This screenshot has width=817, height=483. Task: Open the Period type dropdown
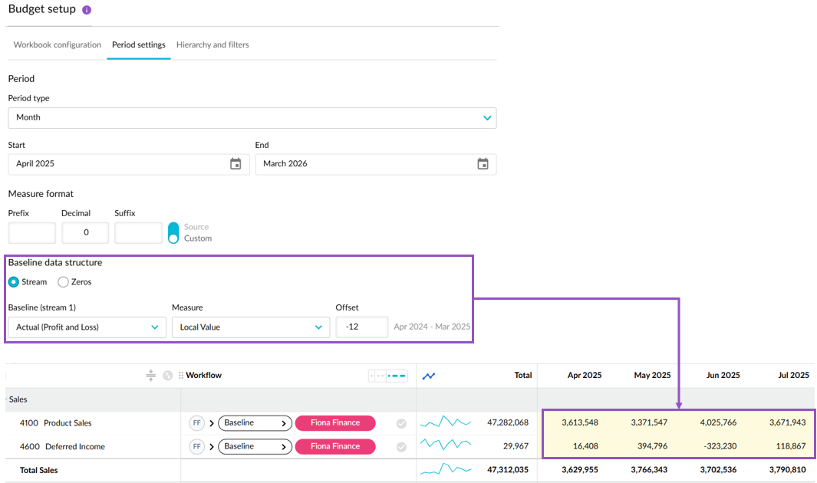click(x=252, y=118)
